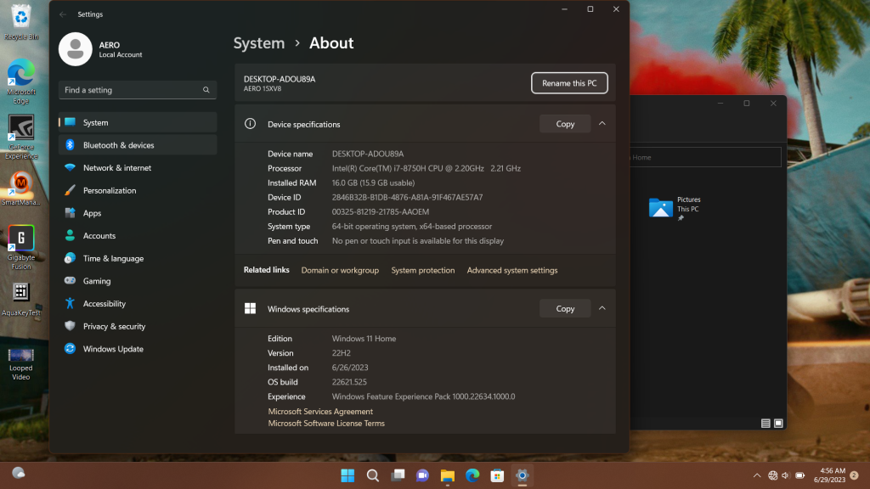
Task: Open Microsoft Edge from taskbar
Action: pyautogui.click(x=472, y=475)
